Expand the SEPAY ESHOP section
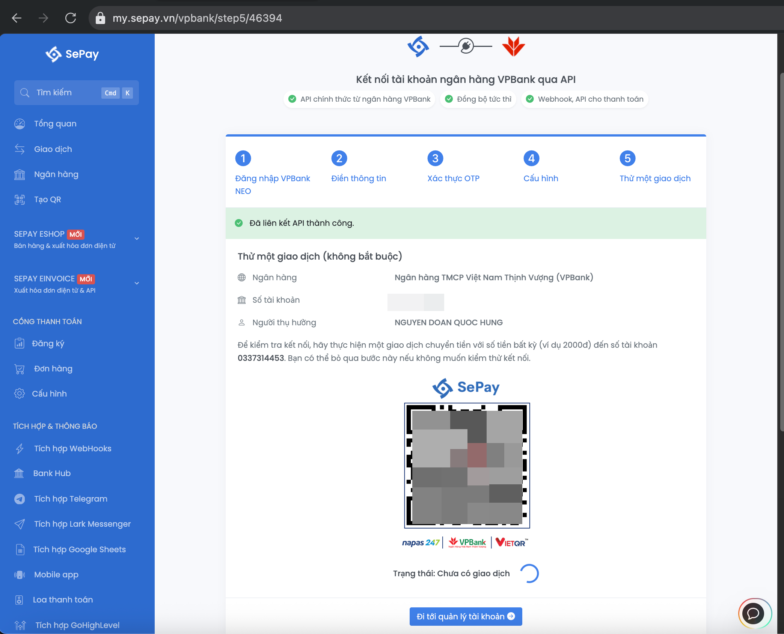 137,239
